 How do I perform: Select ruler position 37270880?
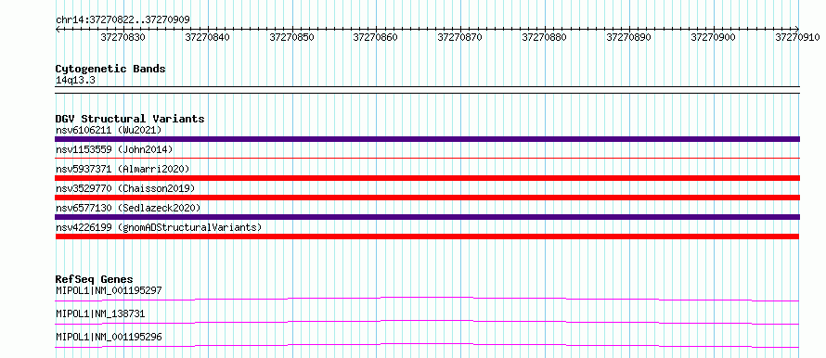tap(545, 38)
